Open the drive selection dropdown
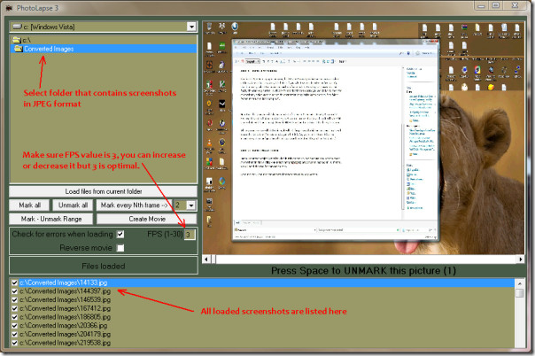Screen dimensions: 535x356 click(191, 27)
